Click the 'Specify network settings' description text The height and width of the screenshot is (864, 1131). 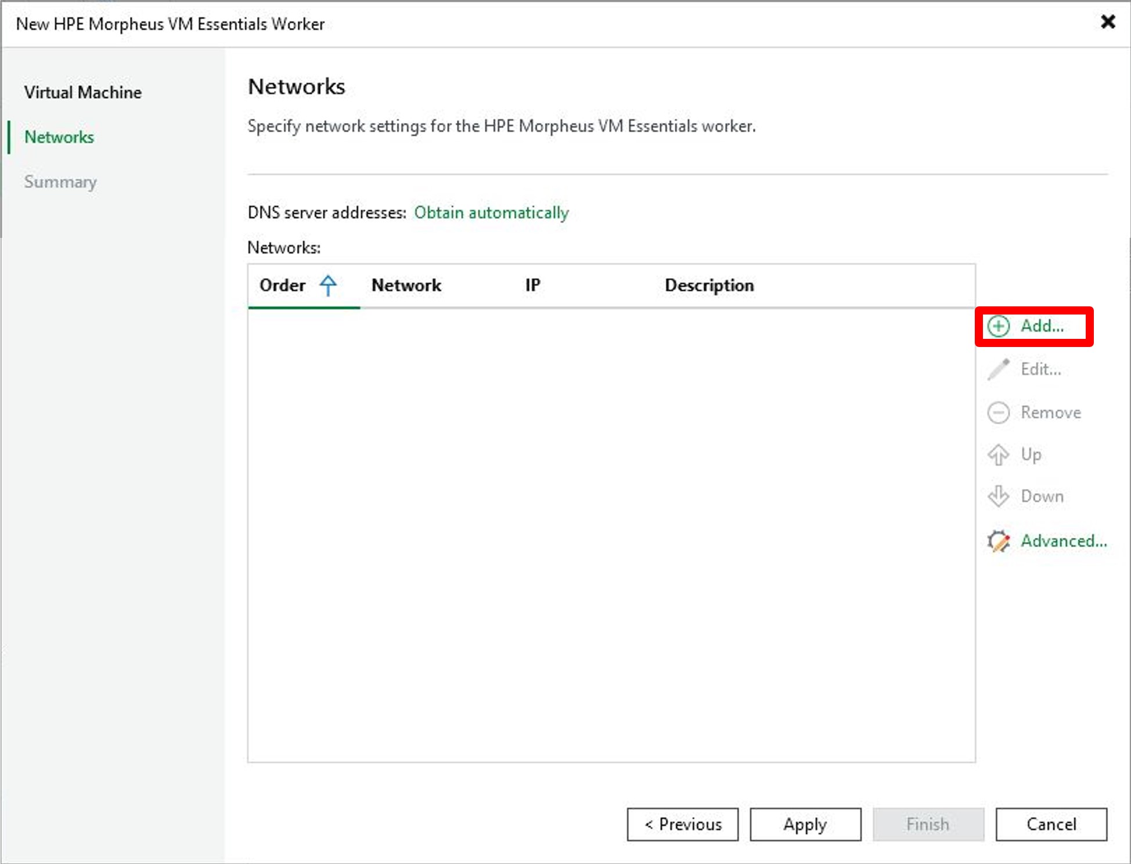tap(502, 126)
